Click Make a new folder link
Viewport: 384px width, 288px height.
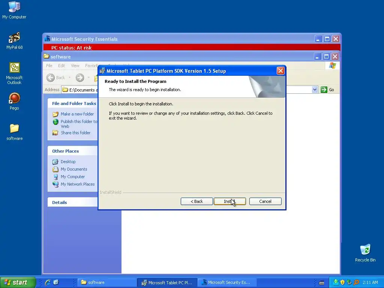pyautogui.click(x=77, y=114)
